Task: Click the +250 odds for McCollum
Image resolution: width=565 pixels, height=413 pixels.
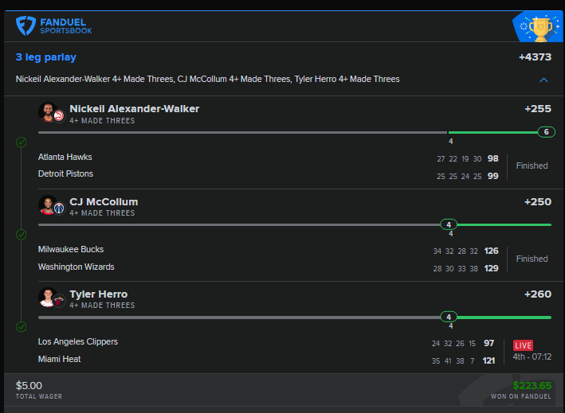Action: click(x=538, y=202)
